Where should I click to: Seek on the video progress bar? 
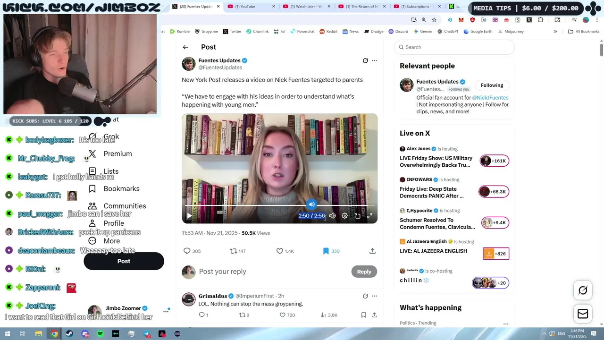point(279,206)
